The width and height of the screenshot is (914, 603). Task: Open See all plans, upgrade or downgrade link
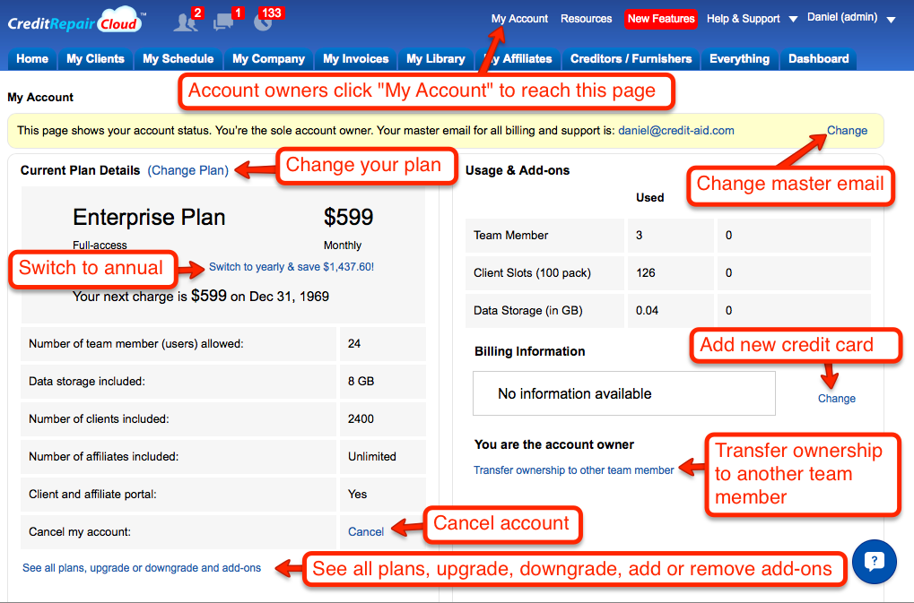point(142,567)
